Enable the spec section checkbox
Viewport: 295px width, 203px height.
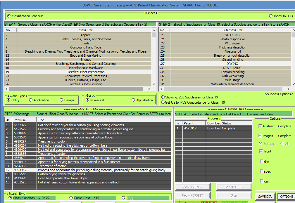click(x=261, y=171)
